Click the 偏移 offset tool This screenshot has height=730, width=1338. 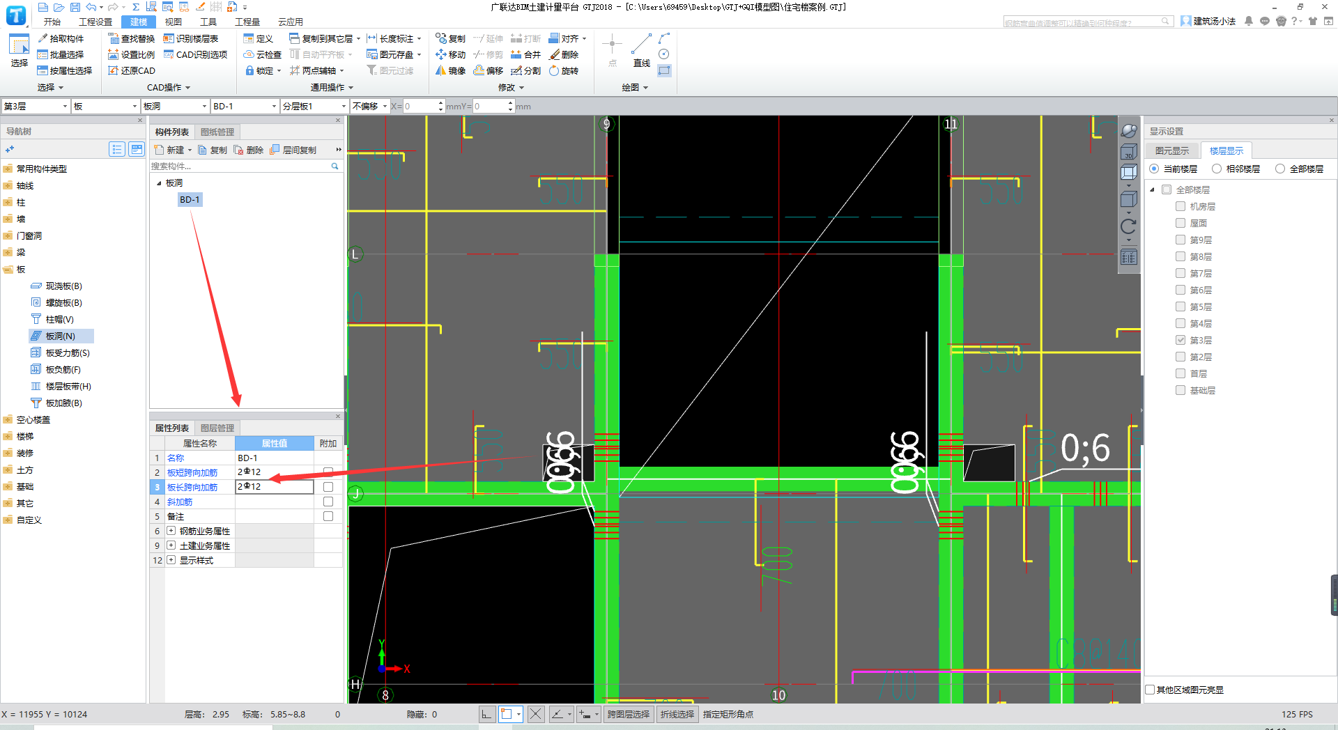pos(488,70)
